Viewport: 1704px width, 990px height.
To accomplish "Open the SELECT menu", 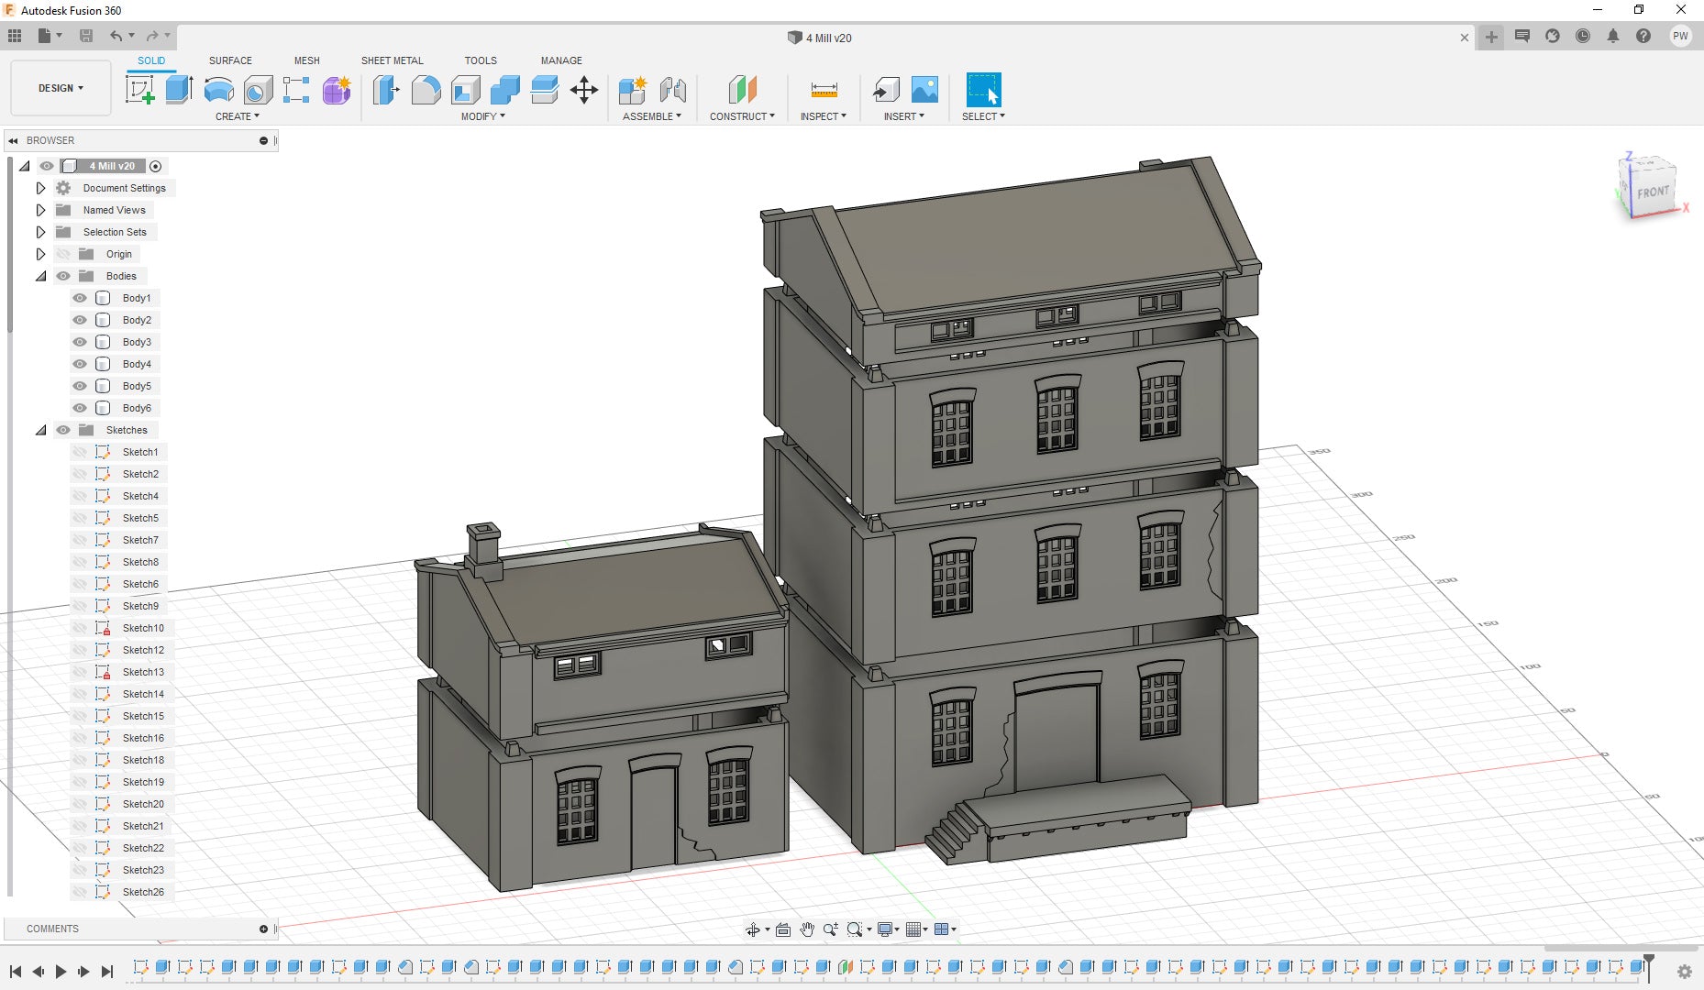I will tap(983, 116).
